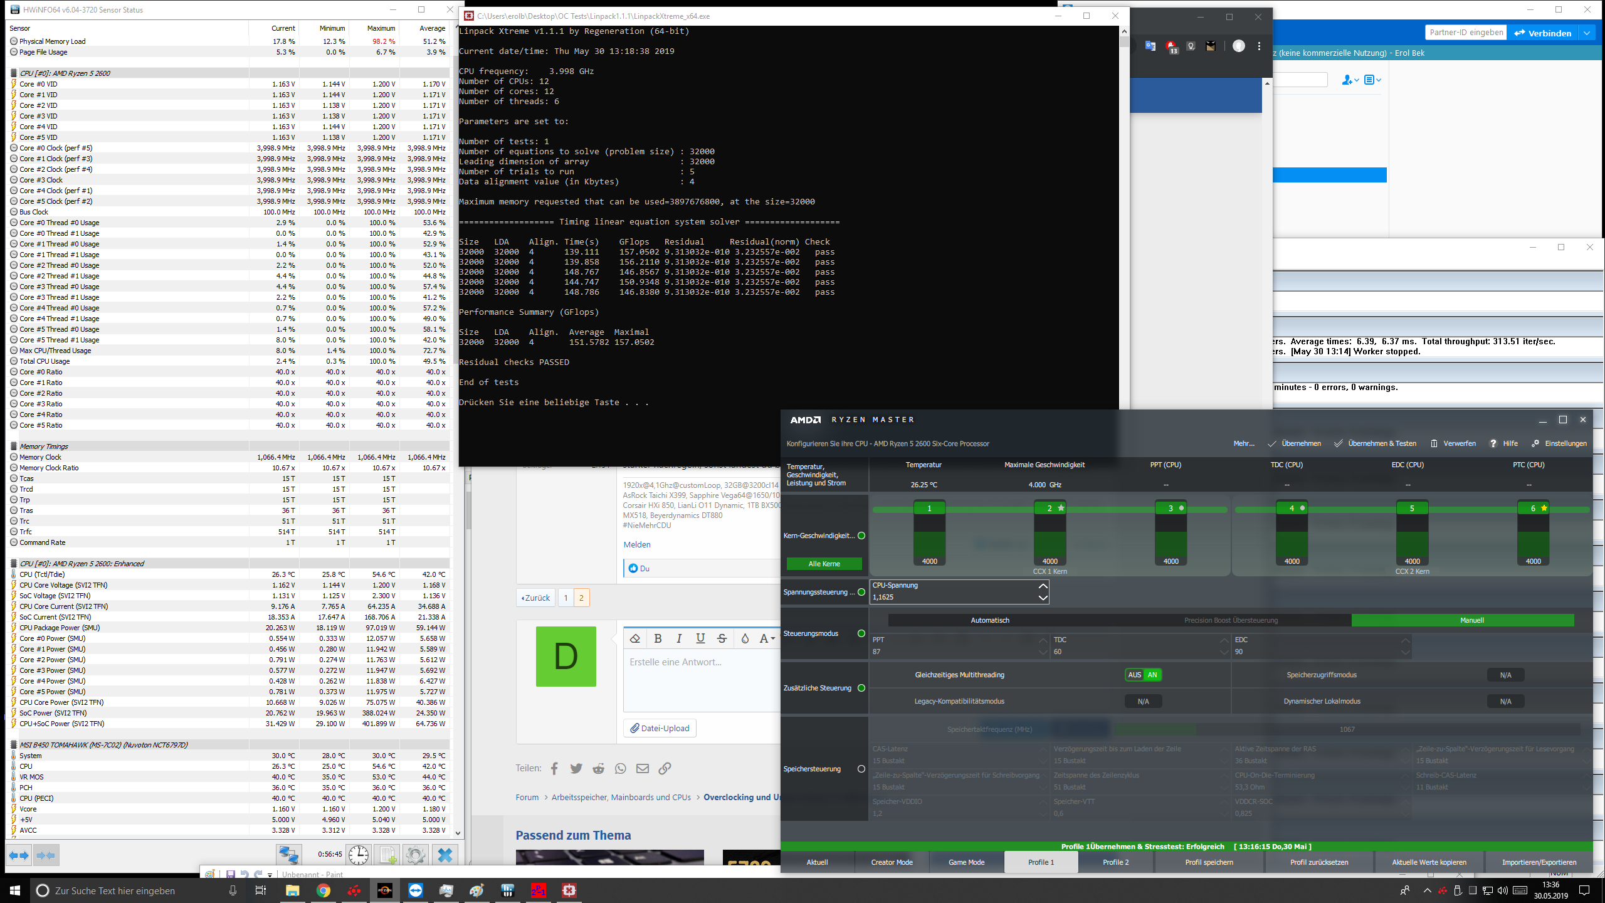Viewport: 1605px width, 903px height.
Task: Toggle Spannungssteuerung section indicator
Action: coord(861,592)
